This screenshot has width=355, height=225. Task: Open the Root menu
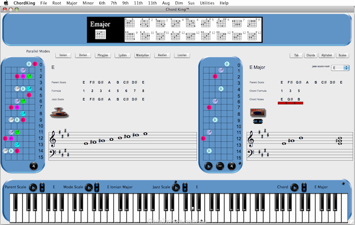[x=57, y=3]
